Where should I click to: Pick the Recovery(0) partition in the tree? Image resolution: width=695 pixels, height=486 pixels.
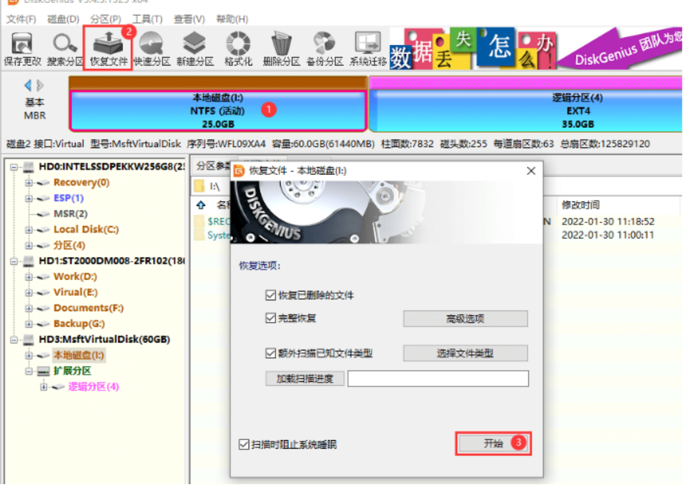click(81, 182)
